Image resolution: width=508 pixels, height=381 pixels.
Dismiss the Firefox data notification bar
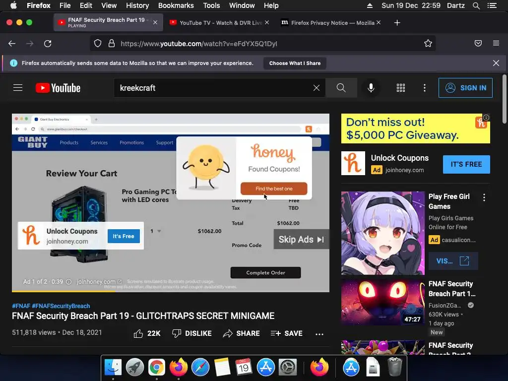click(x=496, y=63)
